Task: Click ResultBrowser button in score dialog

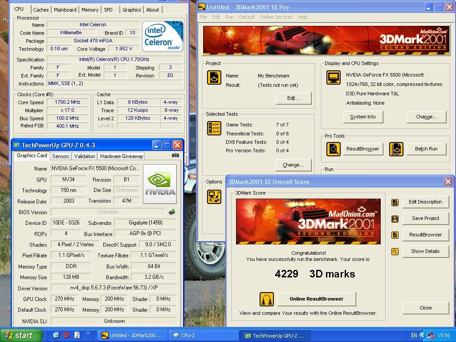Action: (x=425, y=235)
